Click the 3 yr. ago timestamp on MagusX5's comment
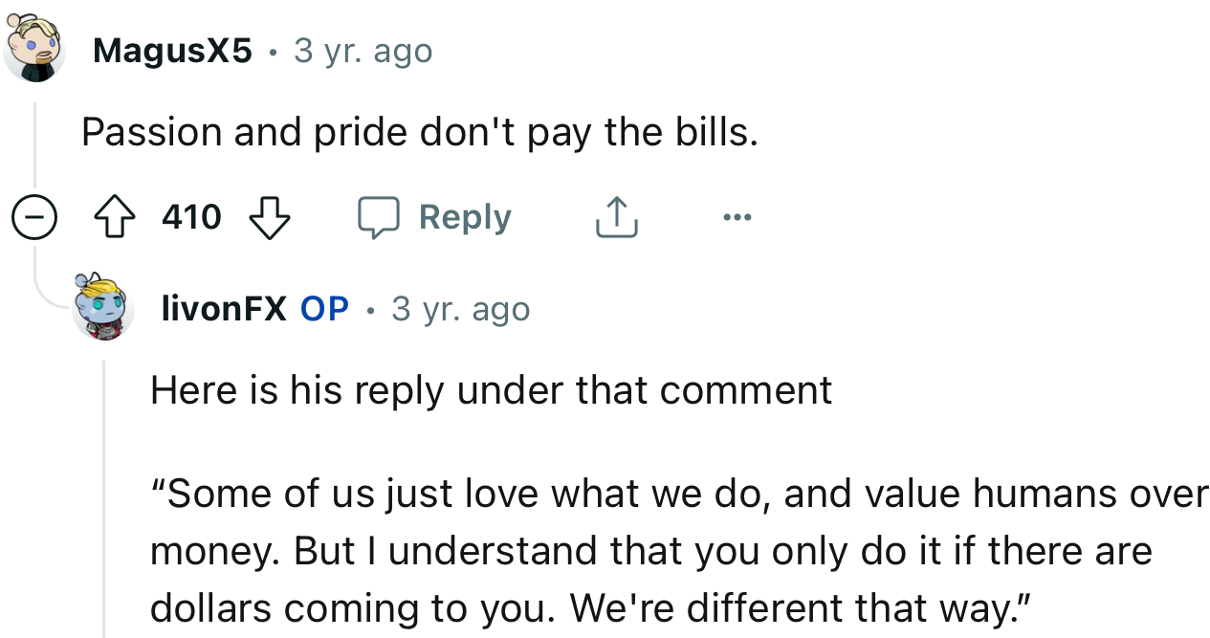The height and width of the screenshot is (638, 1210). [363, 51]
